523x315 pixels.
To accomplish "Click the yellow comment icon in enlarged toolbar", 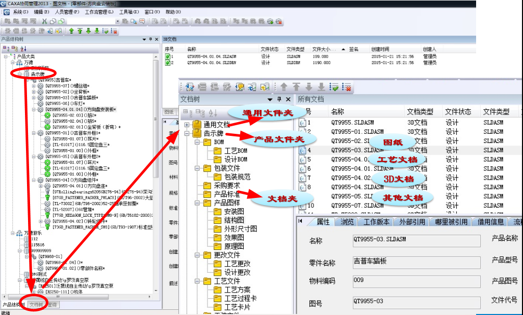I will [240, 87].
